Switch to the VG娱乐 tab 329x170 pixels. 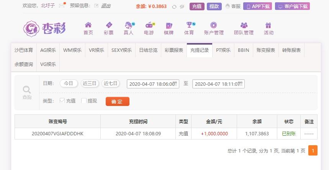(48, 64)
